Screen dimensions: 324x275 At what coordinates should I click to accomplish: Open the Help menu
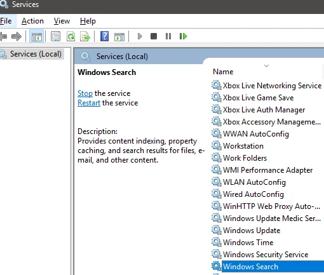point(88,21)
